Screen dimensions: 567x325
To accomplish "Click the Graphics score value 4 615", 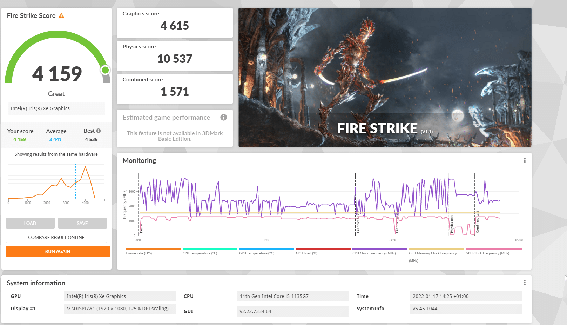I will click(175, 26).
